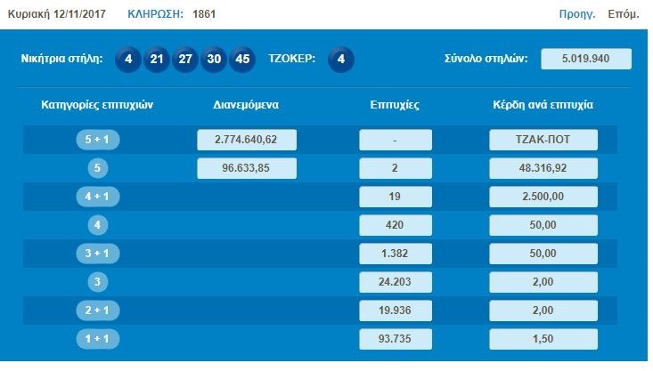Click winning number ball 27
This screenshot has width=653, height=371.
pos(185,60)
